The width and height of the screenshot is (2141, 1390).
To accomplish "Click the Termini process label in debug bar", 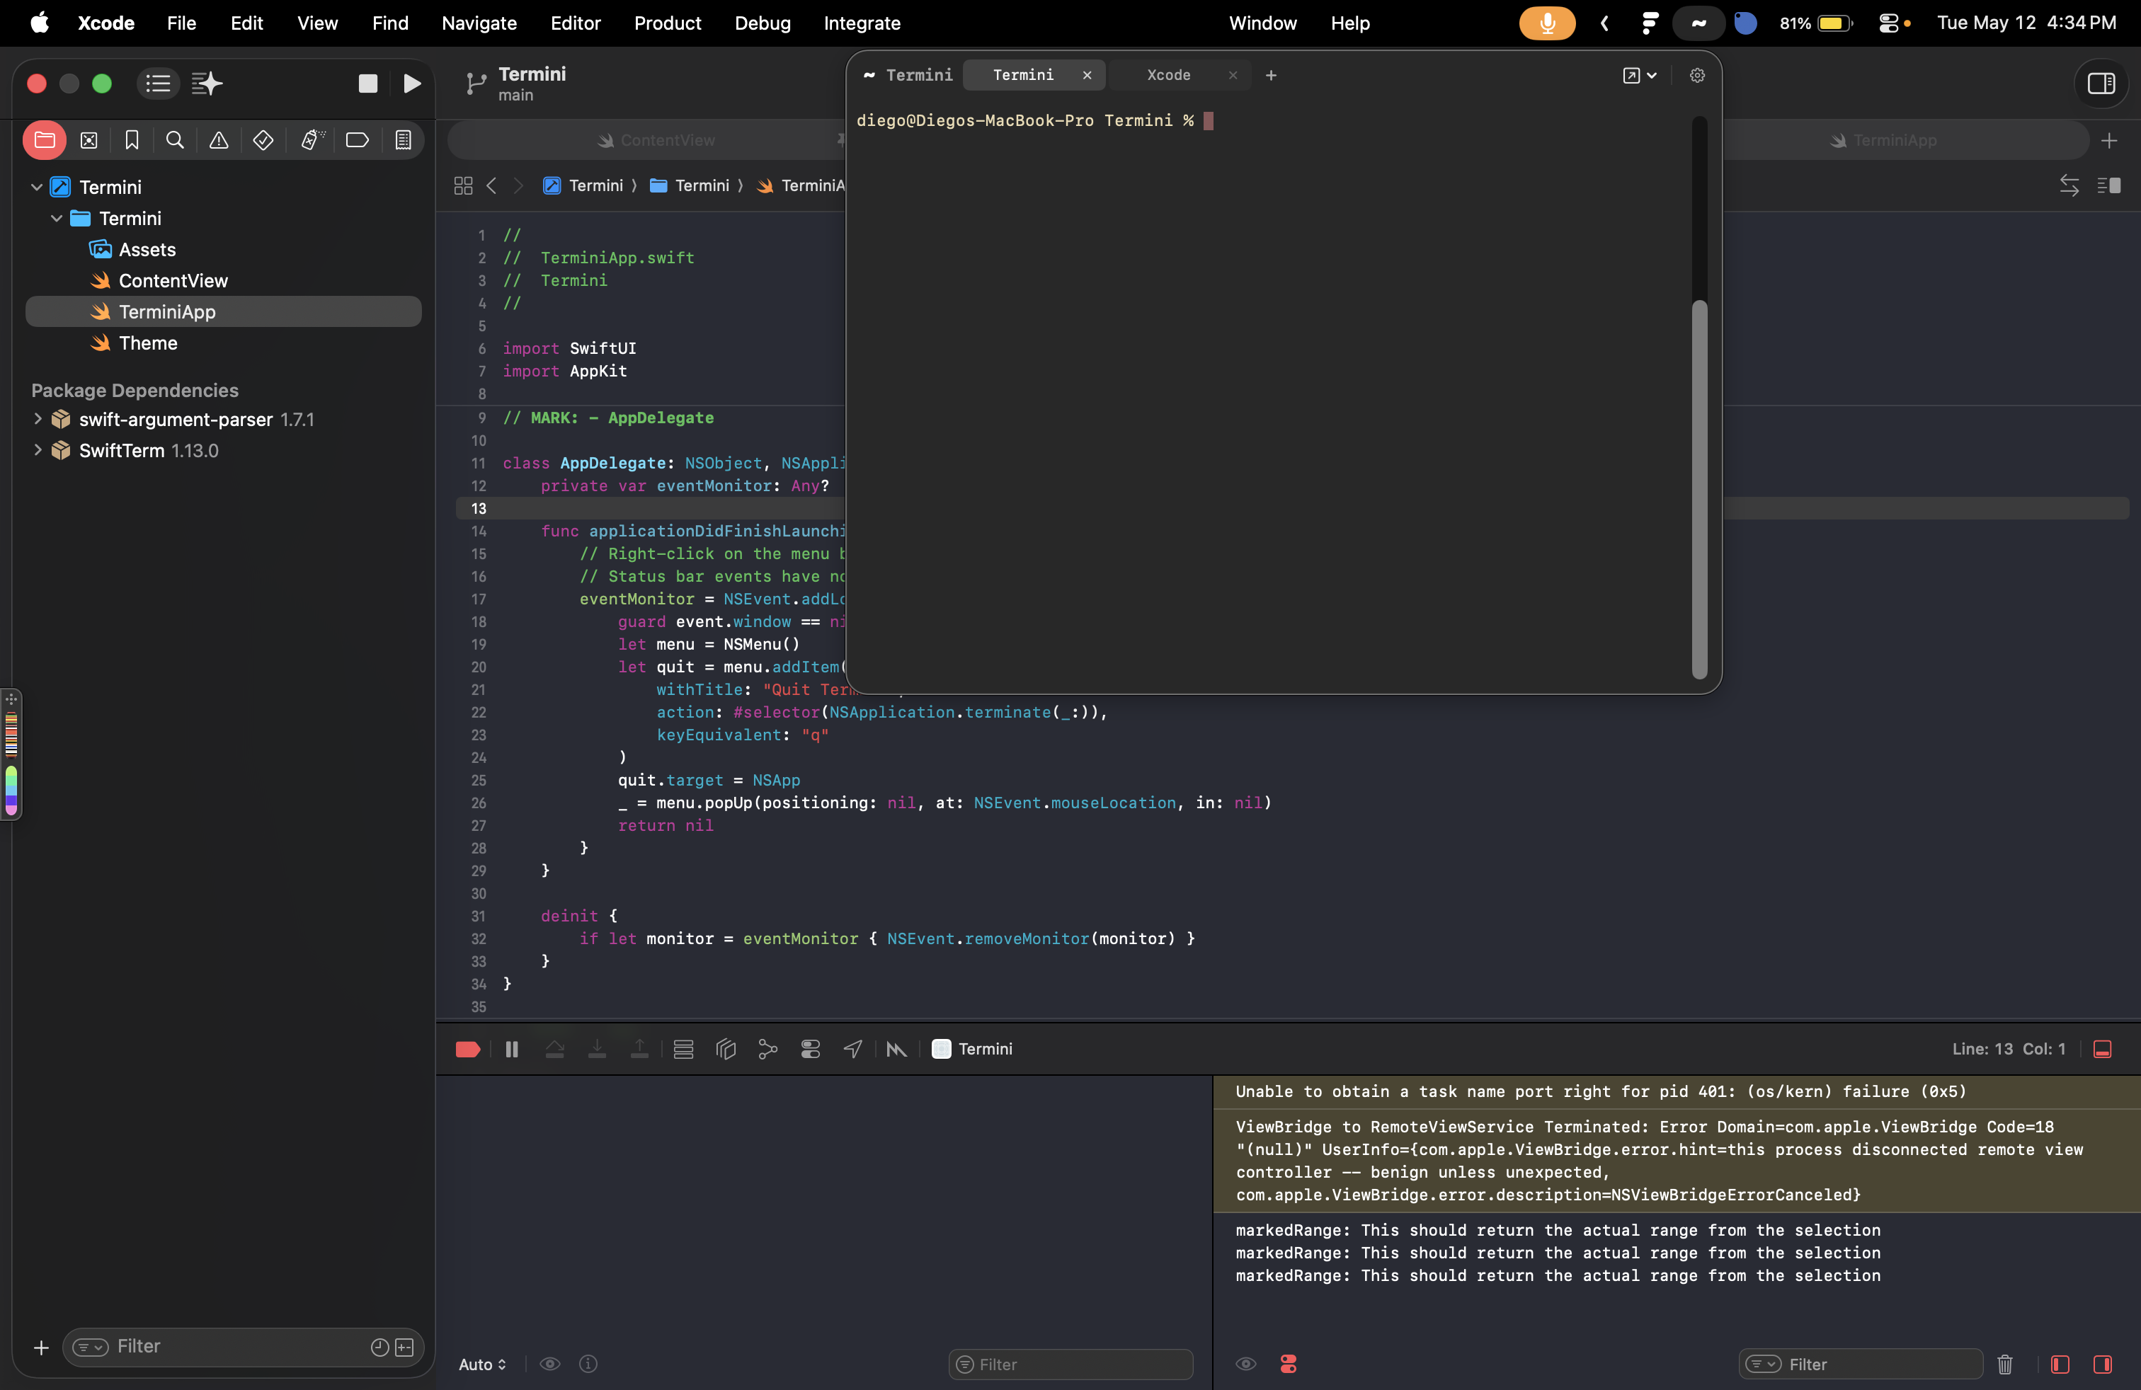I will click(971, 1050).
